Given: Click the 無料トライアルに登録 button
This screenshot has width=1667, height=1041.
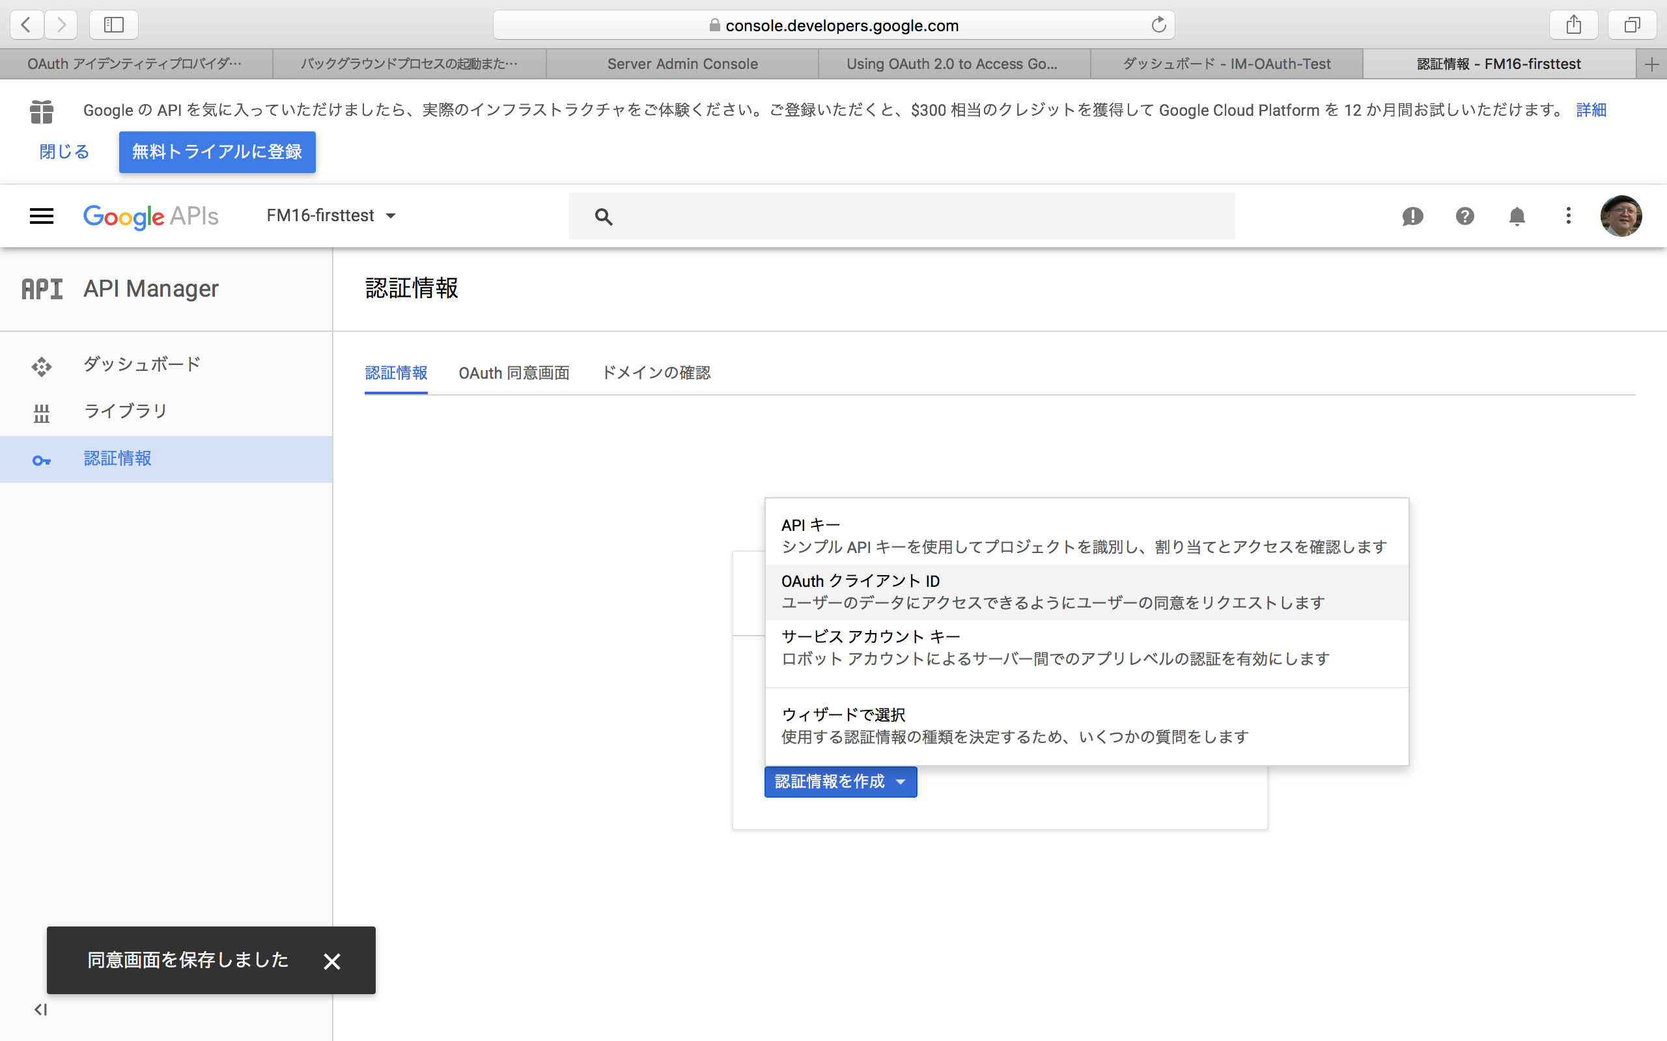Looking at the screenshot, I should click(x=217, y=152).
